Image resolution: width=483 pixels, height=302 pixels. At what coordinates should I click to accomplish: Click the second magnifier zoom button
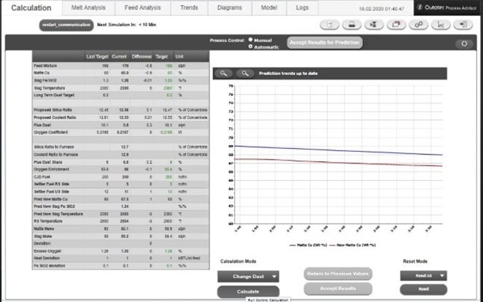point(247,73)
